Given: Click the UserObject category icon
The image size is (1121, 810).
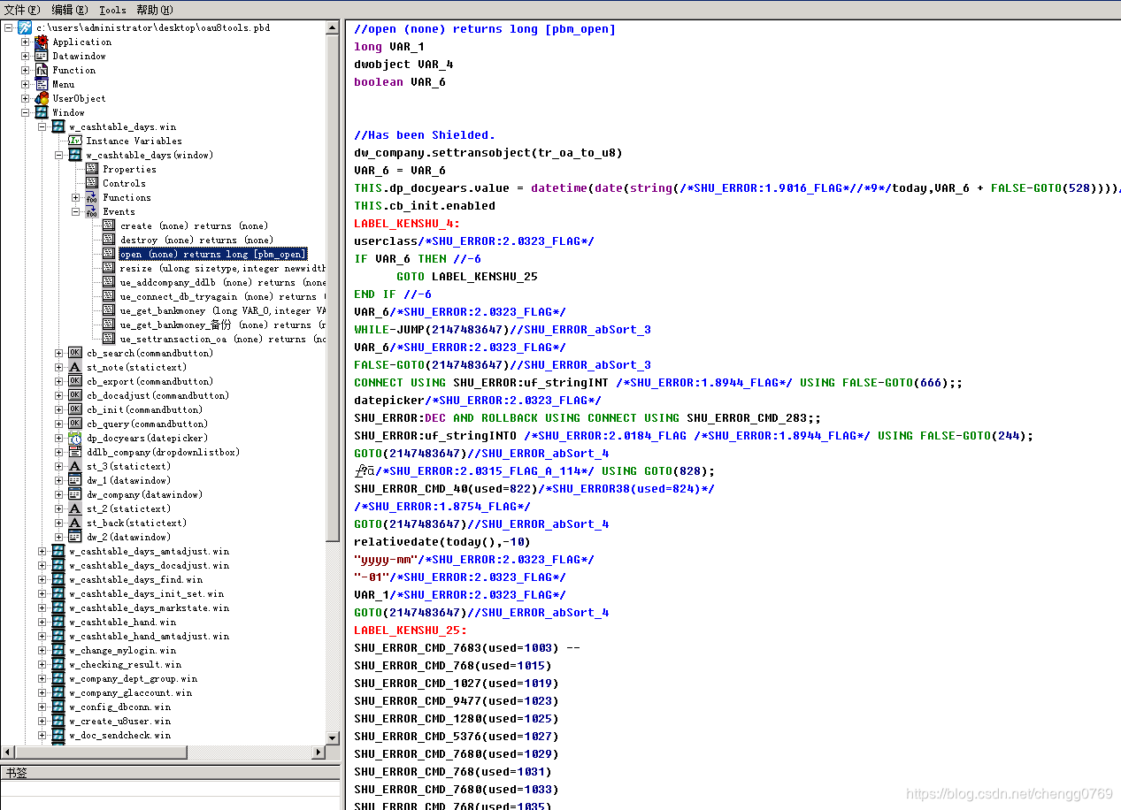Looking at the screenshot, I should 42,98.
